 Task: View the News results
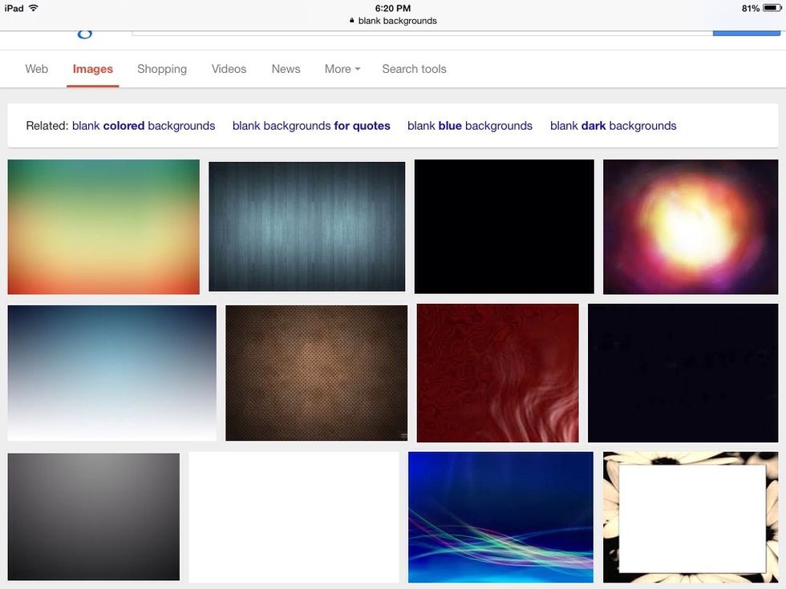pyautogui.click(x=286, y=69)
